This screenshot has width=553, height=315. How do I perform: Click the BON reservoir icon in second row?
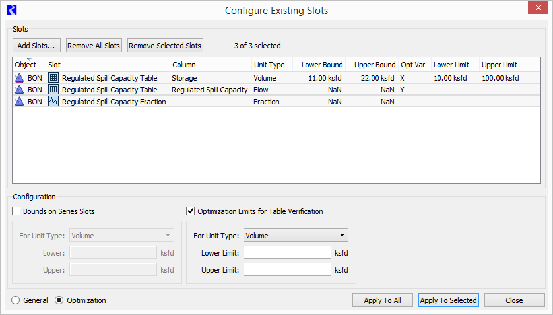[19, 90]
